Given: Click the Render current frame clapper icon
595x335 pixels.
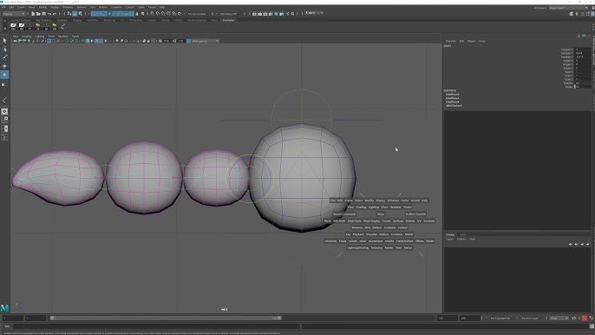Looking at the screenshot, I should (260, 14).
